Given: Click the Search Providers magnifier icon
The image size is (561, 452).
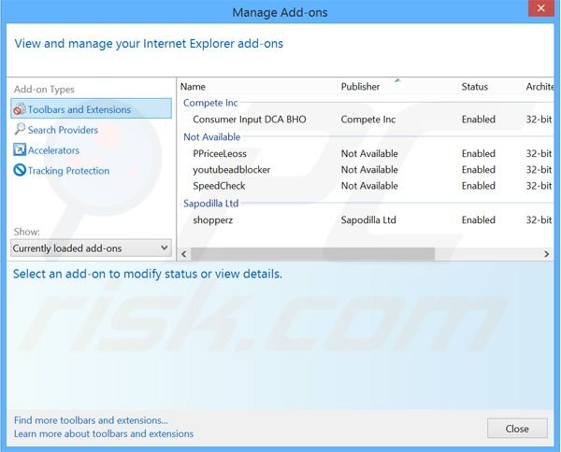Looking at the screenshot, I should [20, 130].
